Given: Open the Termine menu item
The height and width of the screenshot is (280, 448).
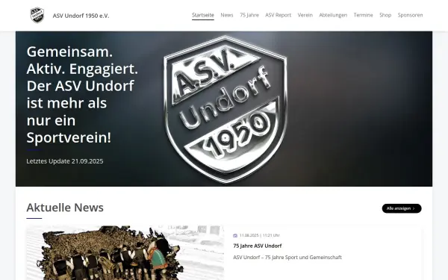Looking at the screenshot, I should coord(363,15).
